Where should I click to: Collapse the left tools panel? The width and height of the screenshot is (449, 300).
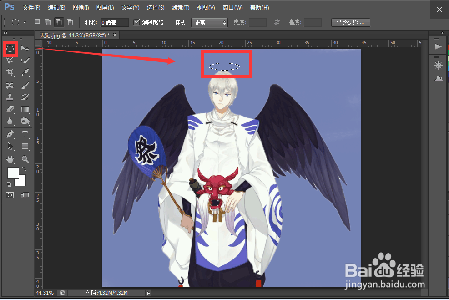(x=5, y=33)
